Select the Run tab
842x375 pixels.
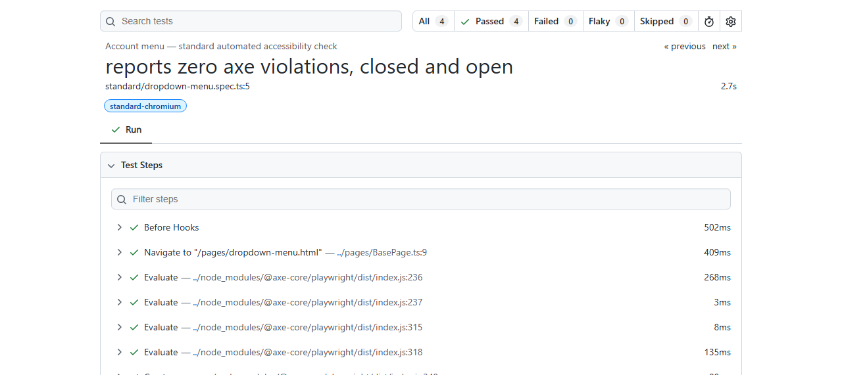(x=126, y=129)
